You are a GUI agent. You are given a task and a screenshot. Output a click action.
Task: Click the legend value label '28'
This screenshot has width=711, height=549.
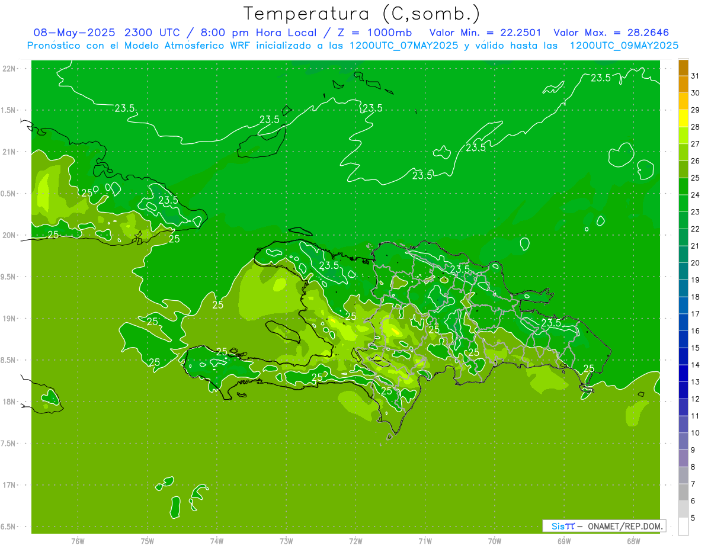click(695, 127)
